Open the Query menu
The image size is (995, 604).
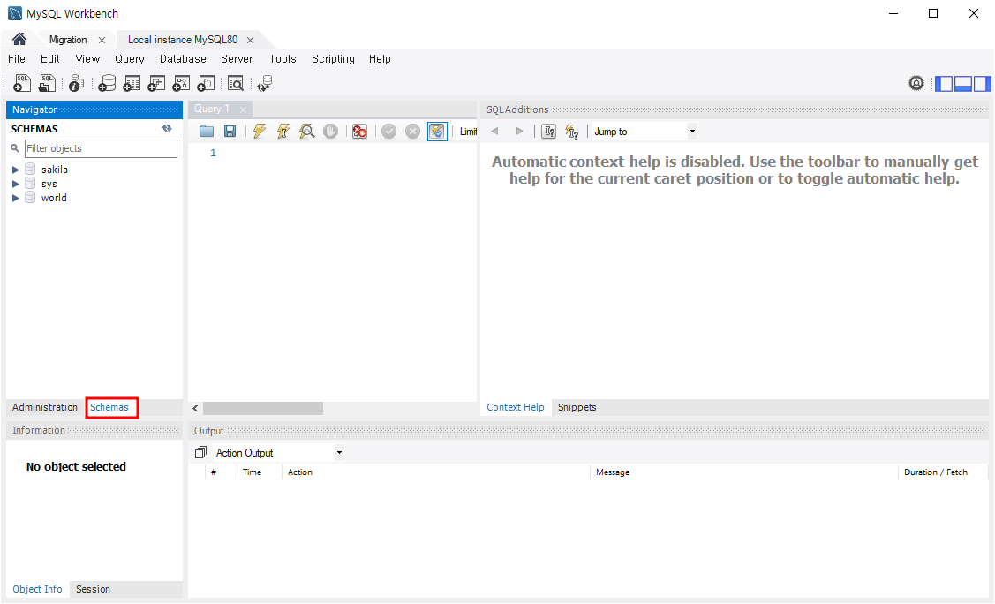(x=130, y=59)
